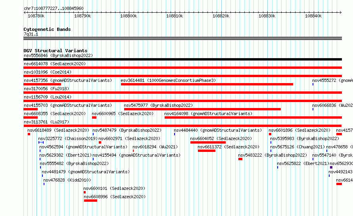Select nsv5675126 (Chuang2021) label

pos(297,147)
